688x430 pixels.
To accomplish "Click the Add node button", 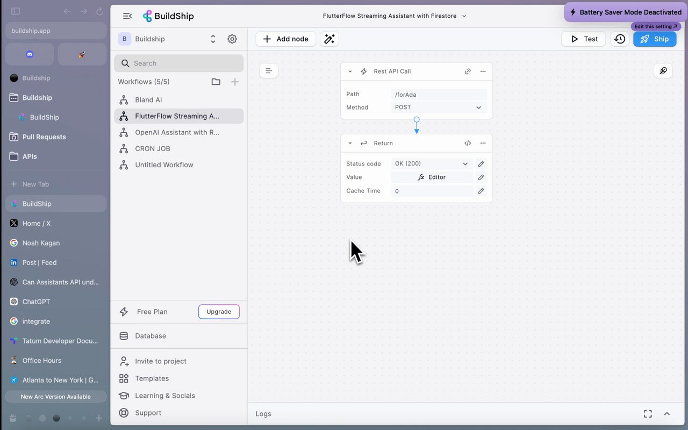I will pyautogui.click(x=286, y=39).
